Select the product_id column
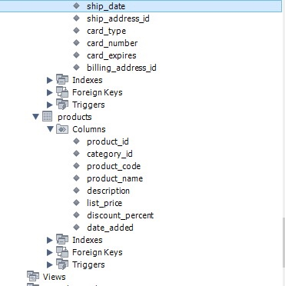This screenshot has width=285, height=286. pyautogui.click(x=108, y=141)
